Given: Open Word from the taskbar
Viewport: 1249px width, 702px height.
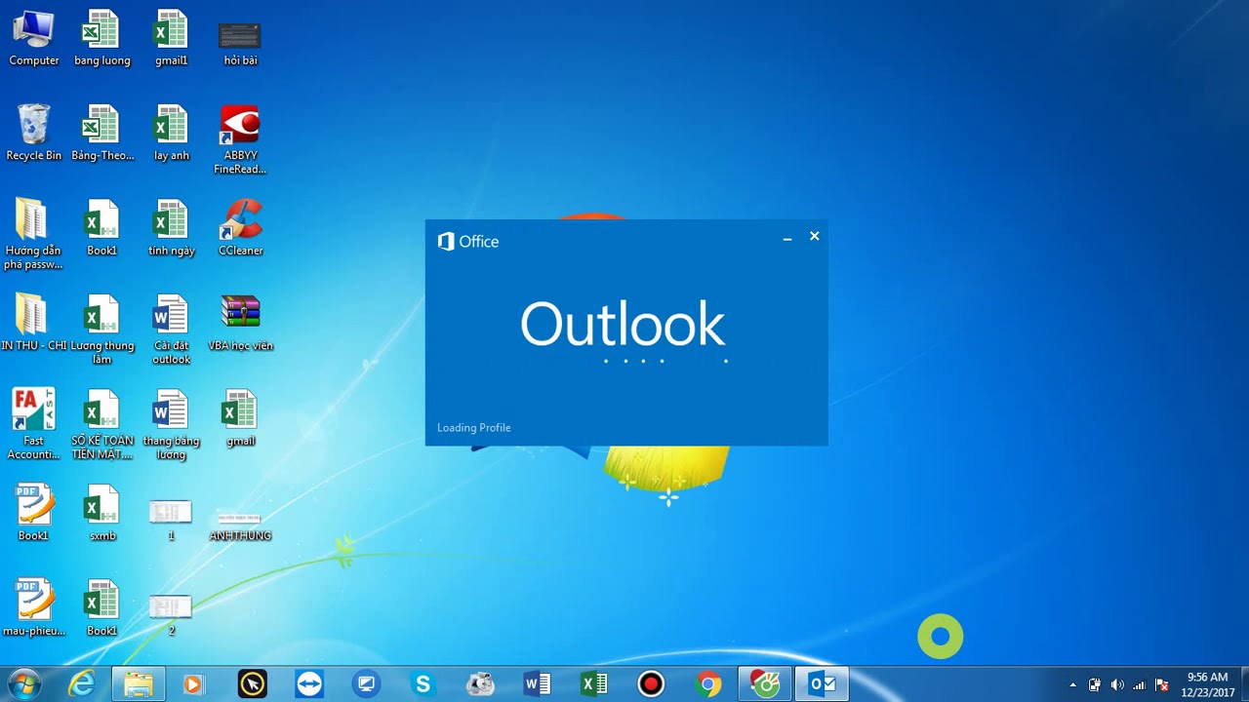Looking at the screenshot, I should 537,684.
